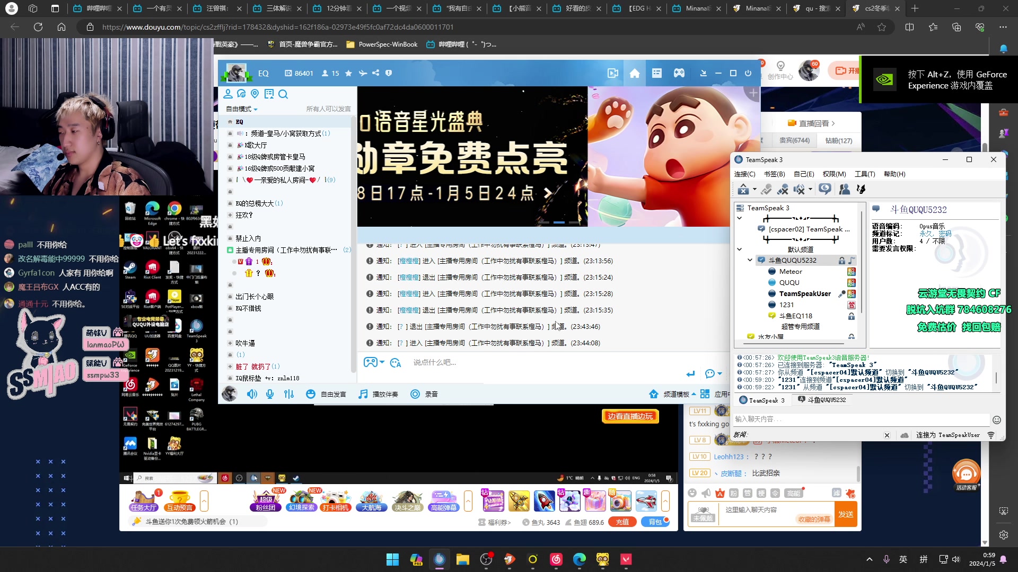Image resolution: width=1018 pixels, height=572 pixels.
Task: Open 直播回看 link on Douyu
Action: coord(811,123)
